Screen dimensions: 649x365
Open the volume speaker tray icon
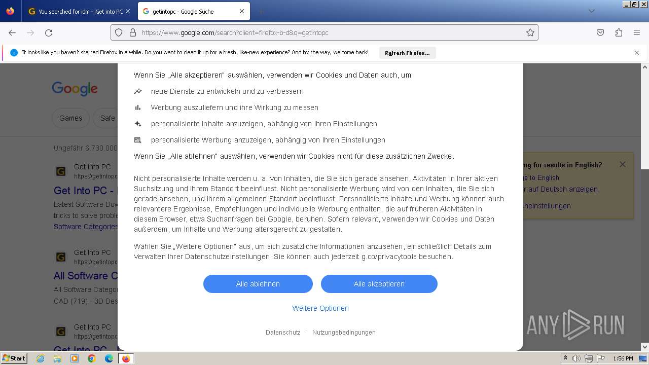[576, 358]
